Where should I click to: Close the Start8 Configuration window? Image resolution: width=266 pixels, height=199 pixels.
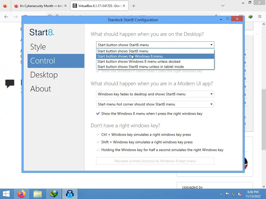pyautogui.click(x=237, y=19)
